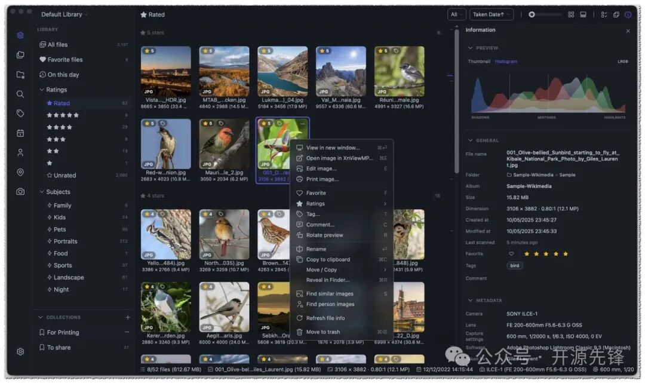Choose Comment in context menu
Screen dimensions: 645x383
(342, 225)
